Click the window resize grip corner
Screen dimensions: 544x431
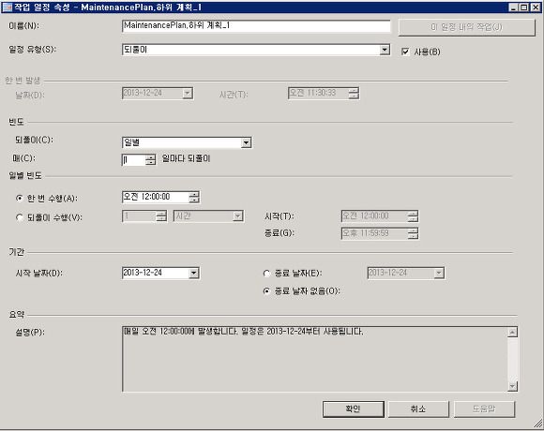click(538, 424)
